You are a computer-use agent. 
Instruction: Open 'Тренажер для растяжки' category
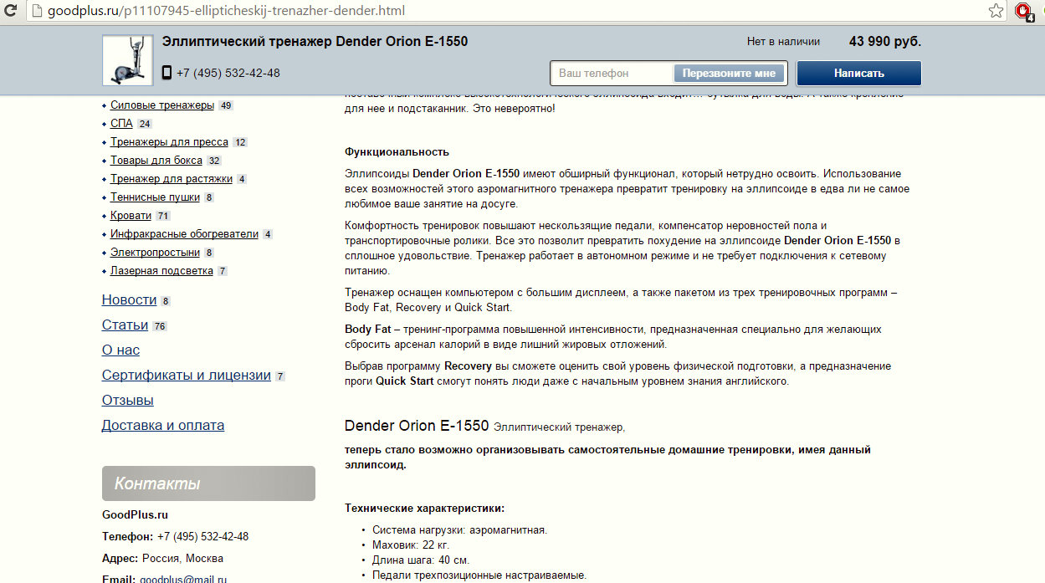(x=172, y=179)
